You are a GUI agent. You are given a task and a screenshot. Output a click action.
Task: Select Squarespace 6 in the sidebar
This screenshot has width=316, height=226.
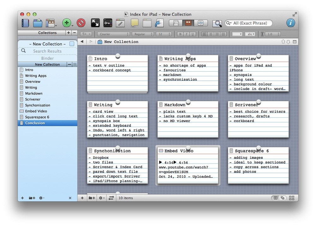[x=48, y=117]
